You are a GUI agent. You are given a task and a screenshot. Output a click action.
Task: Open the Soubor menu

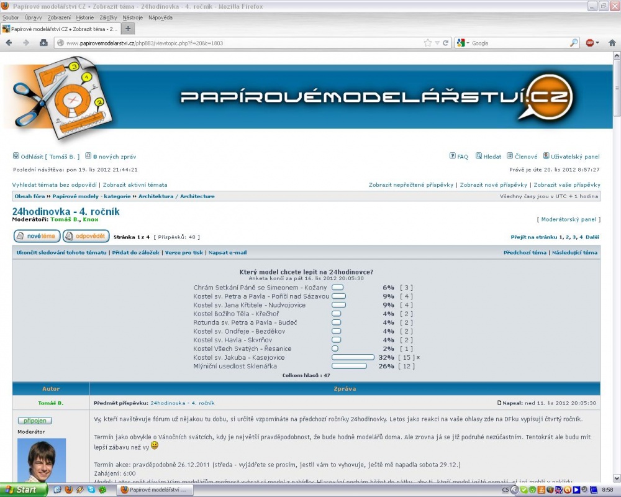pos(11,17)
